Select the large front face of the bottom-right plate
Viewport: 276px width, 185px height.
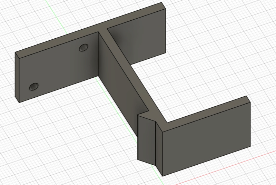(206, 139)
